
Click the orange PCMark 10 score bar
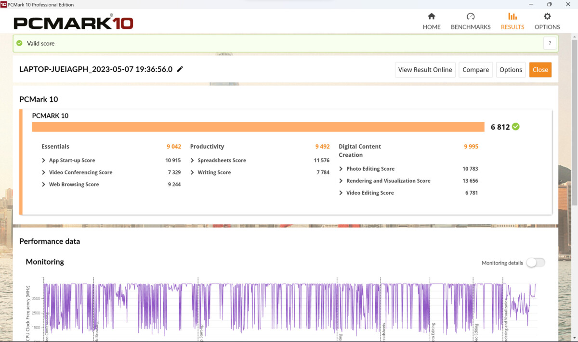[x=258, y=127]
